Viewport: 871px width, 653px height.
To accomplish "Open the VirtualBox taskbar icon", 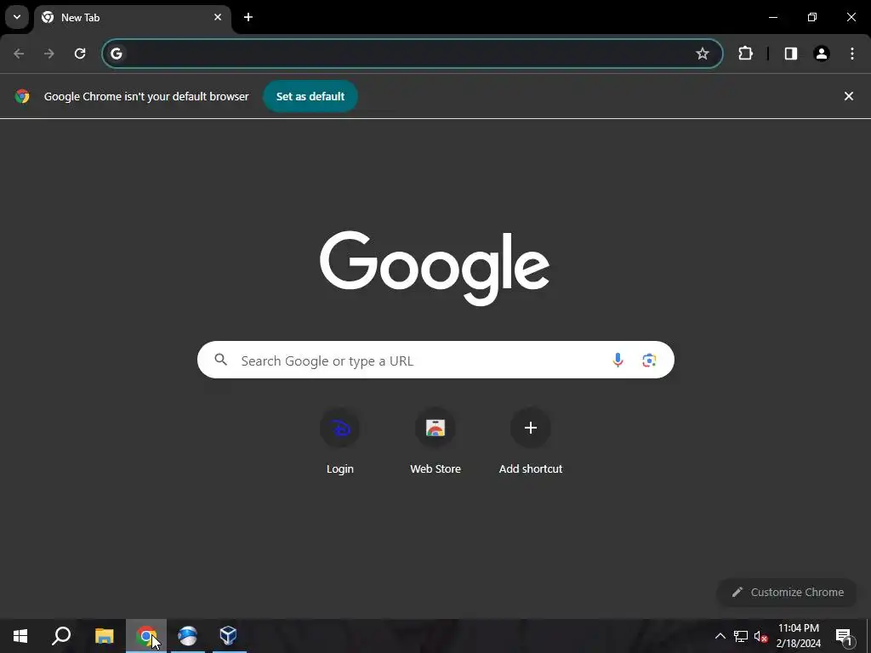I will pyautogui.click(x=228, y=636).
